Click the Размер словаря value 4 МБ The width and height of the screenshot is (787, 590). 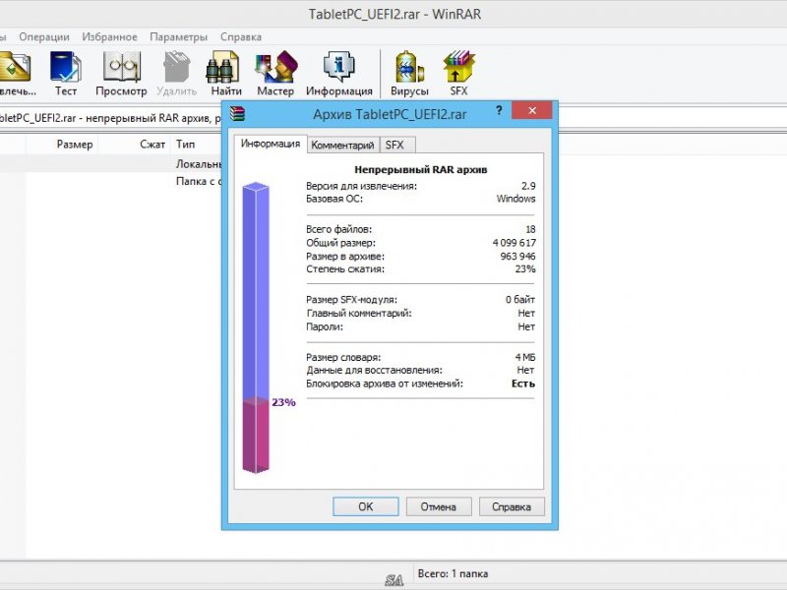tap(525, 357)
